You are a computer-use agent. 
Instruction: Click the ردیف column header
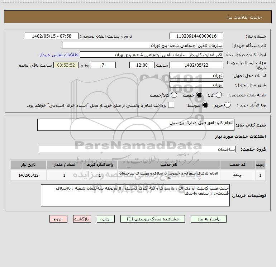click(260, 165)
